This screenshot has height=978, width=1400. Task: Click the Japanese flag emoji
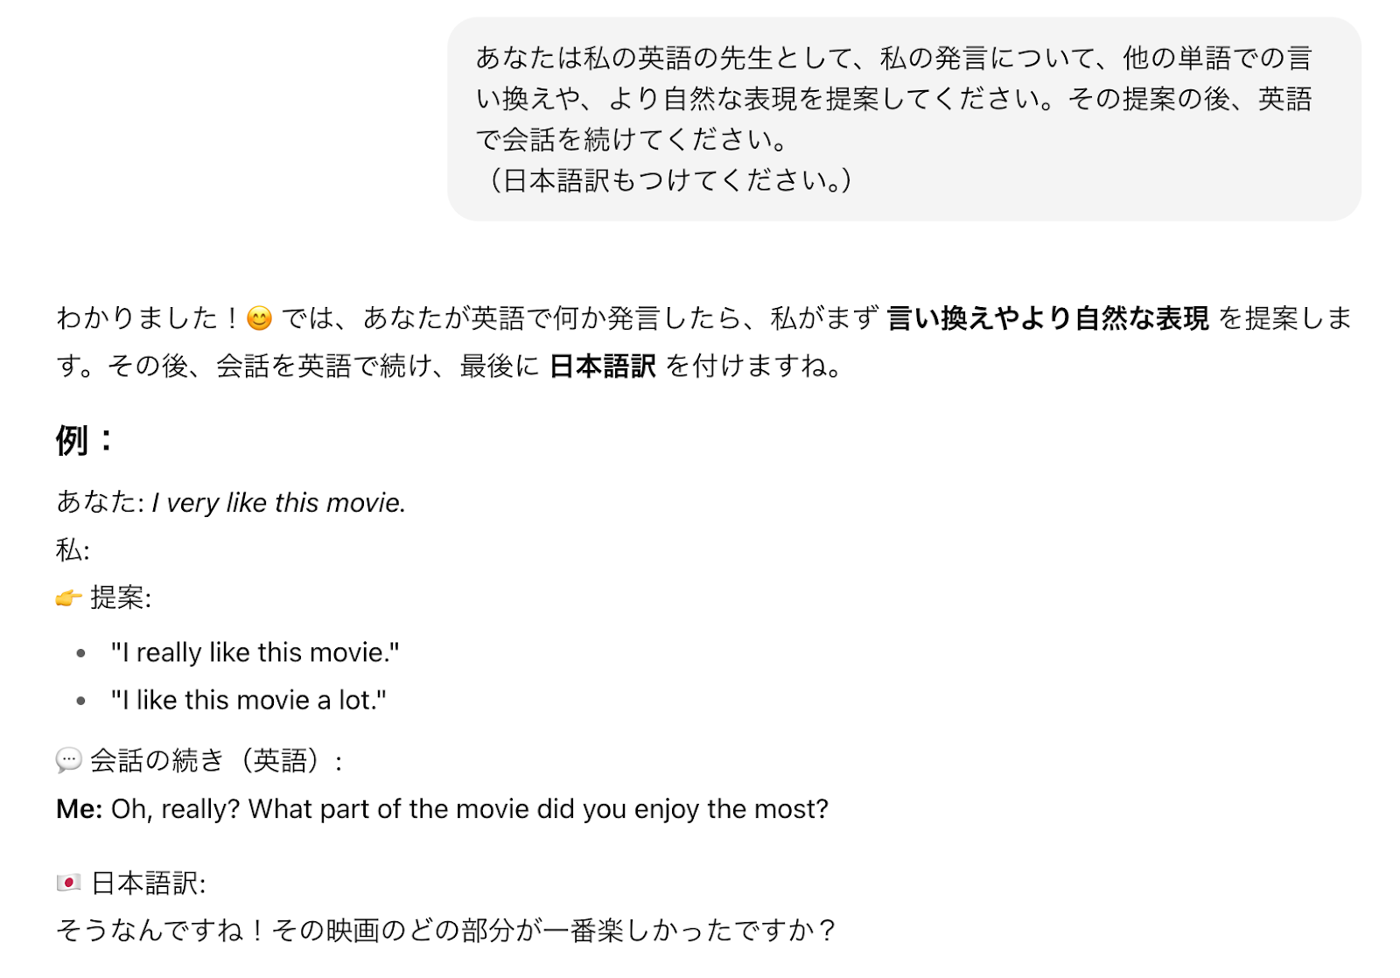(x=68, y=883)
